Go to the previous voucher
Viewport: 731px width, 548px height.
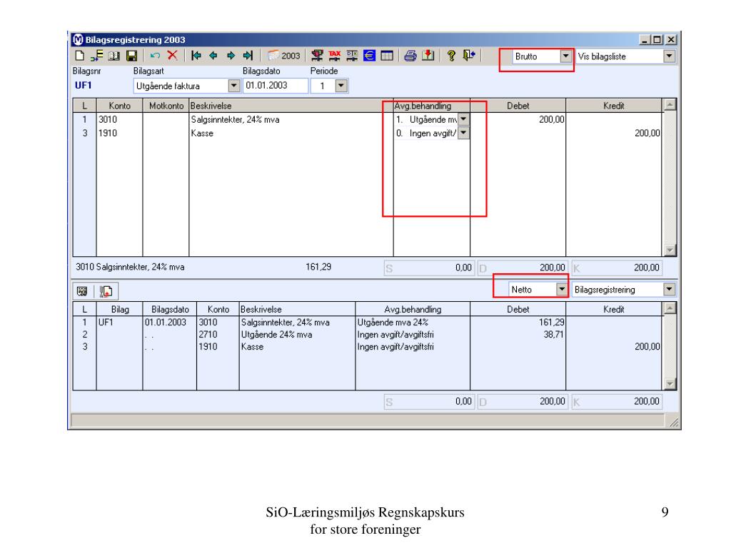(213, 56)
